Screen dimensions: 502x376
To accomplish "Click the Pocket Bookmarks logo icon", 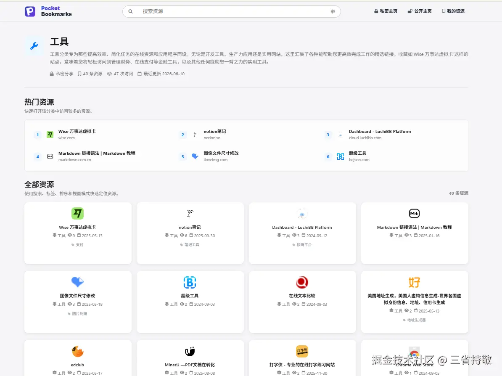I will coord(30,11).
